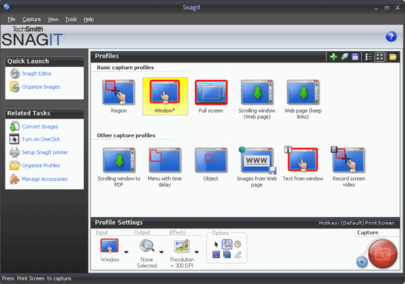Toggle the preview in editor option

coord(227,245)
